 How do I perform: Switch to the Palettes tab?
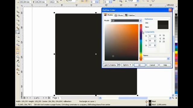[x=130, y=15]
